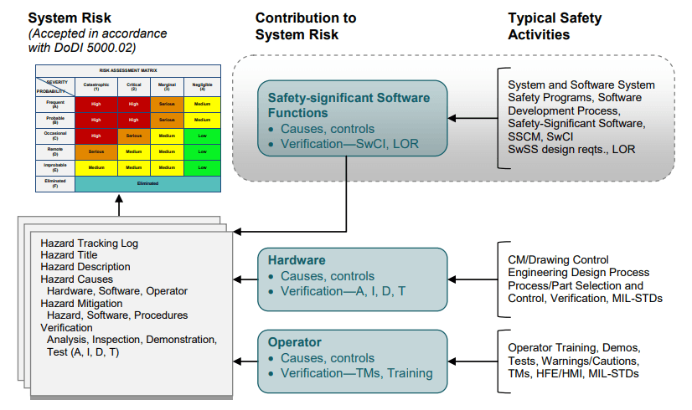Select the Frequent probability row label
This screenshot has width=692, height=410.
(x=54, y=103)
